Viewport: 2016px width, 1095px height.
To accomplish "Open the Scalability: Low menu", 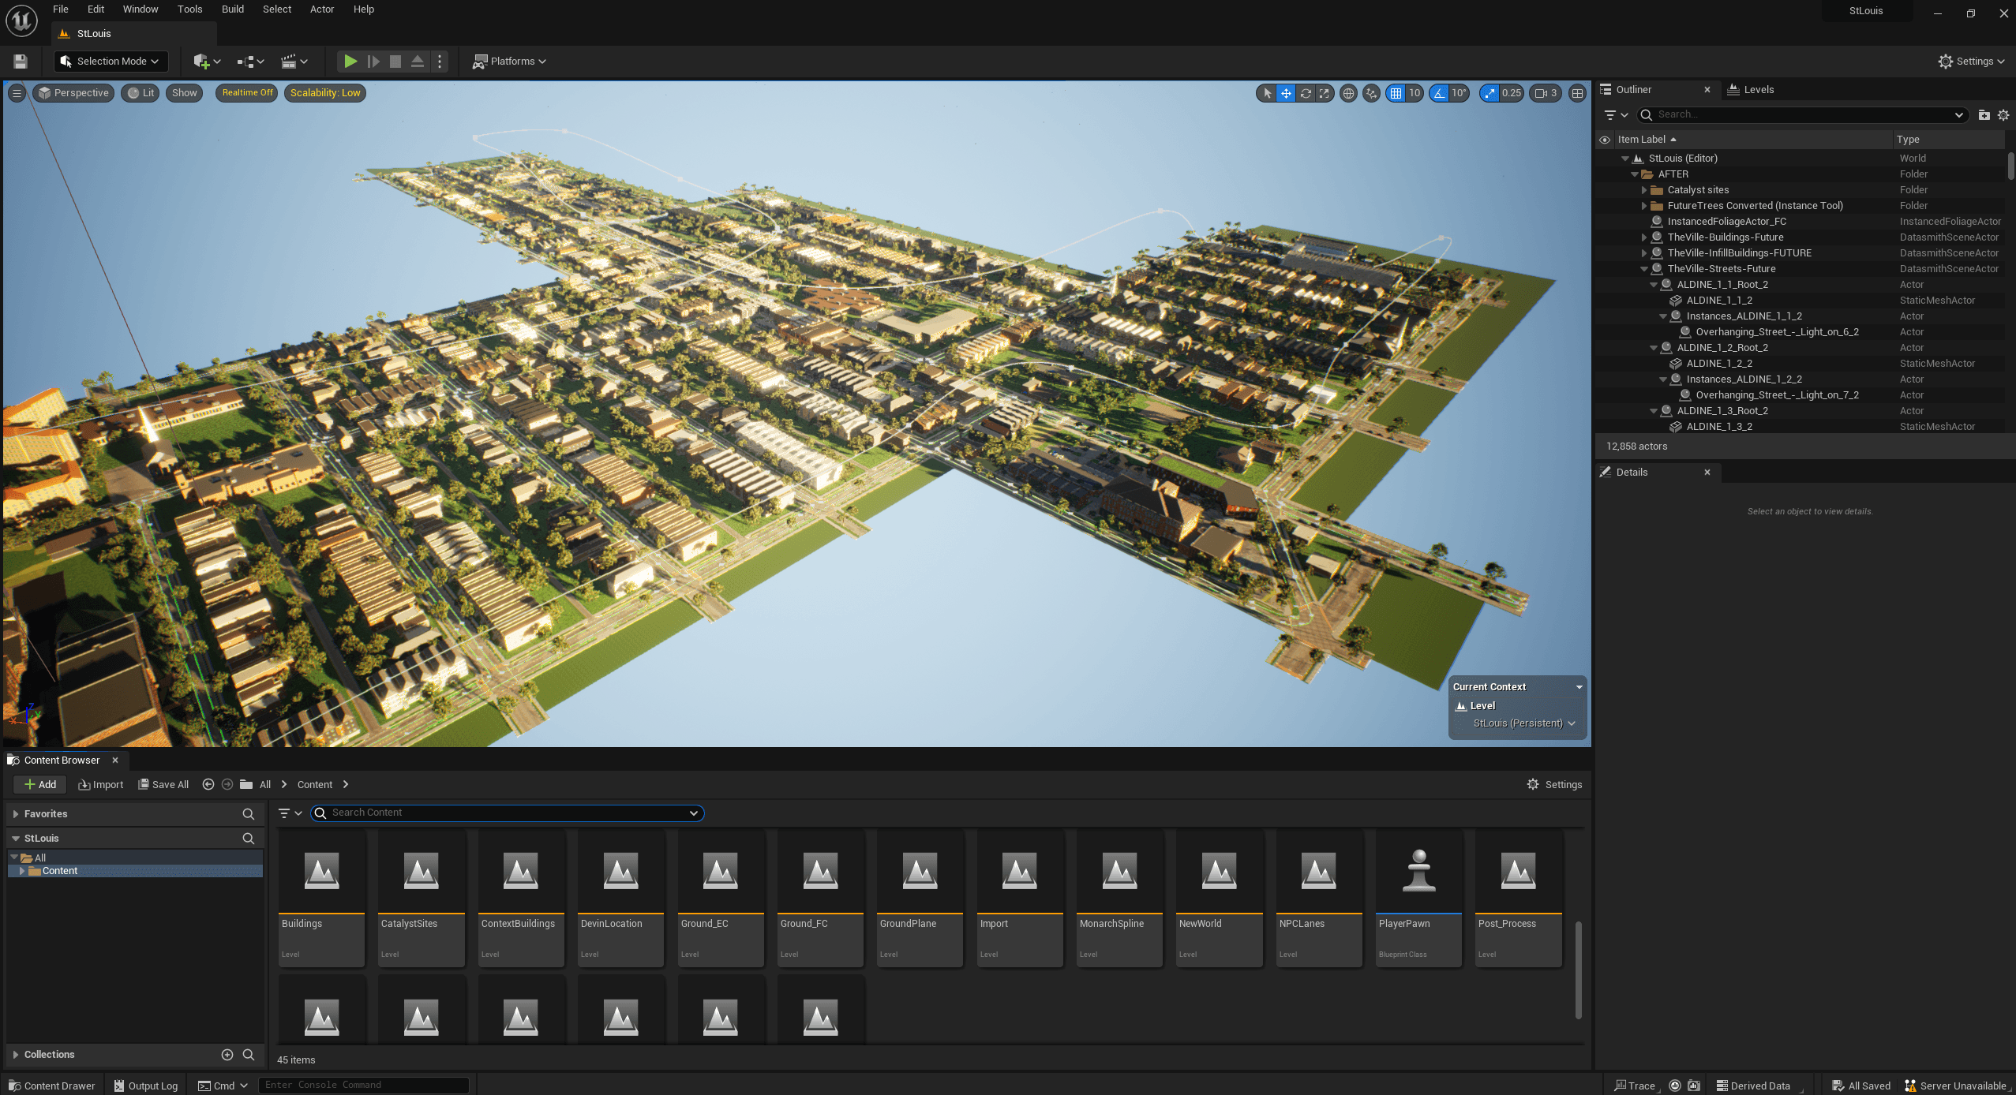I will 325,93.
